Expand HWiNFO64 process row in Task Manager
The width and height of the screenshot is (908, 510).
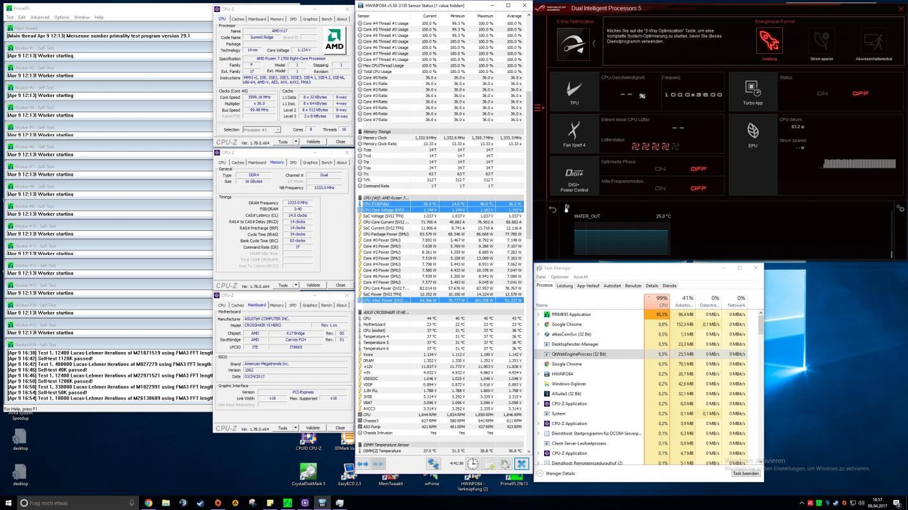pyautogui.click(x=538, y=374)
